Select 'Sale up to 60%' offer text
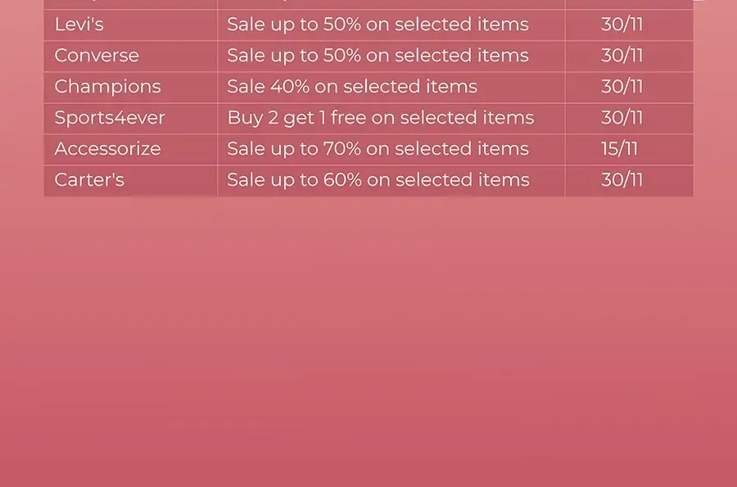 pyautogui.click(x=378, y=180)
